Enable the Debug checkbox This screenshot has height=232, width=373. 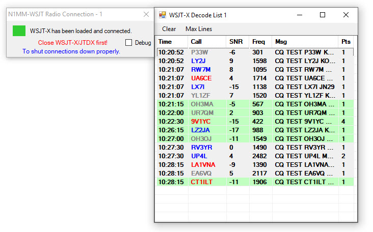pos(129,43)
